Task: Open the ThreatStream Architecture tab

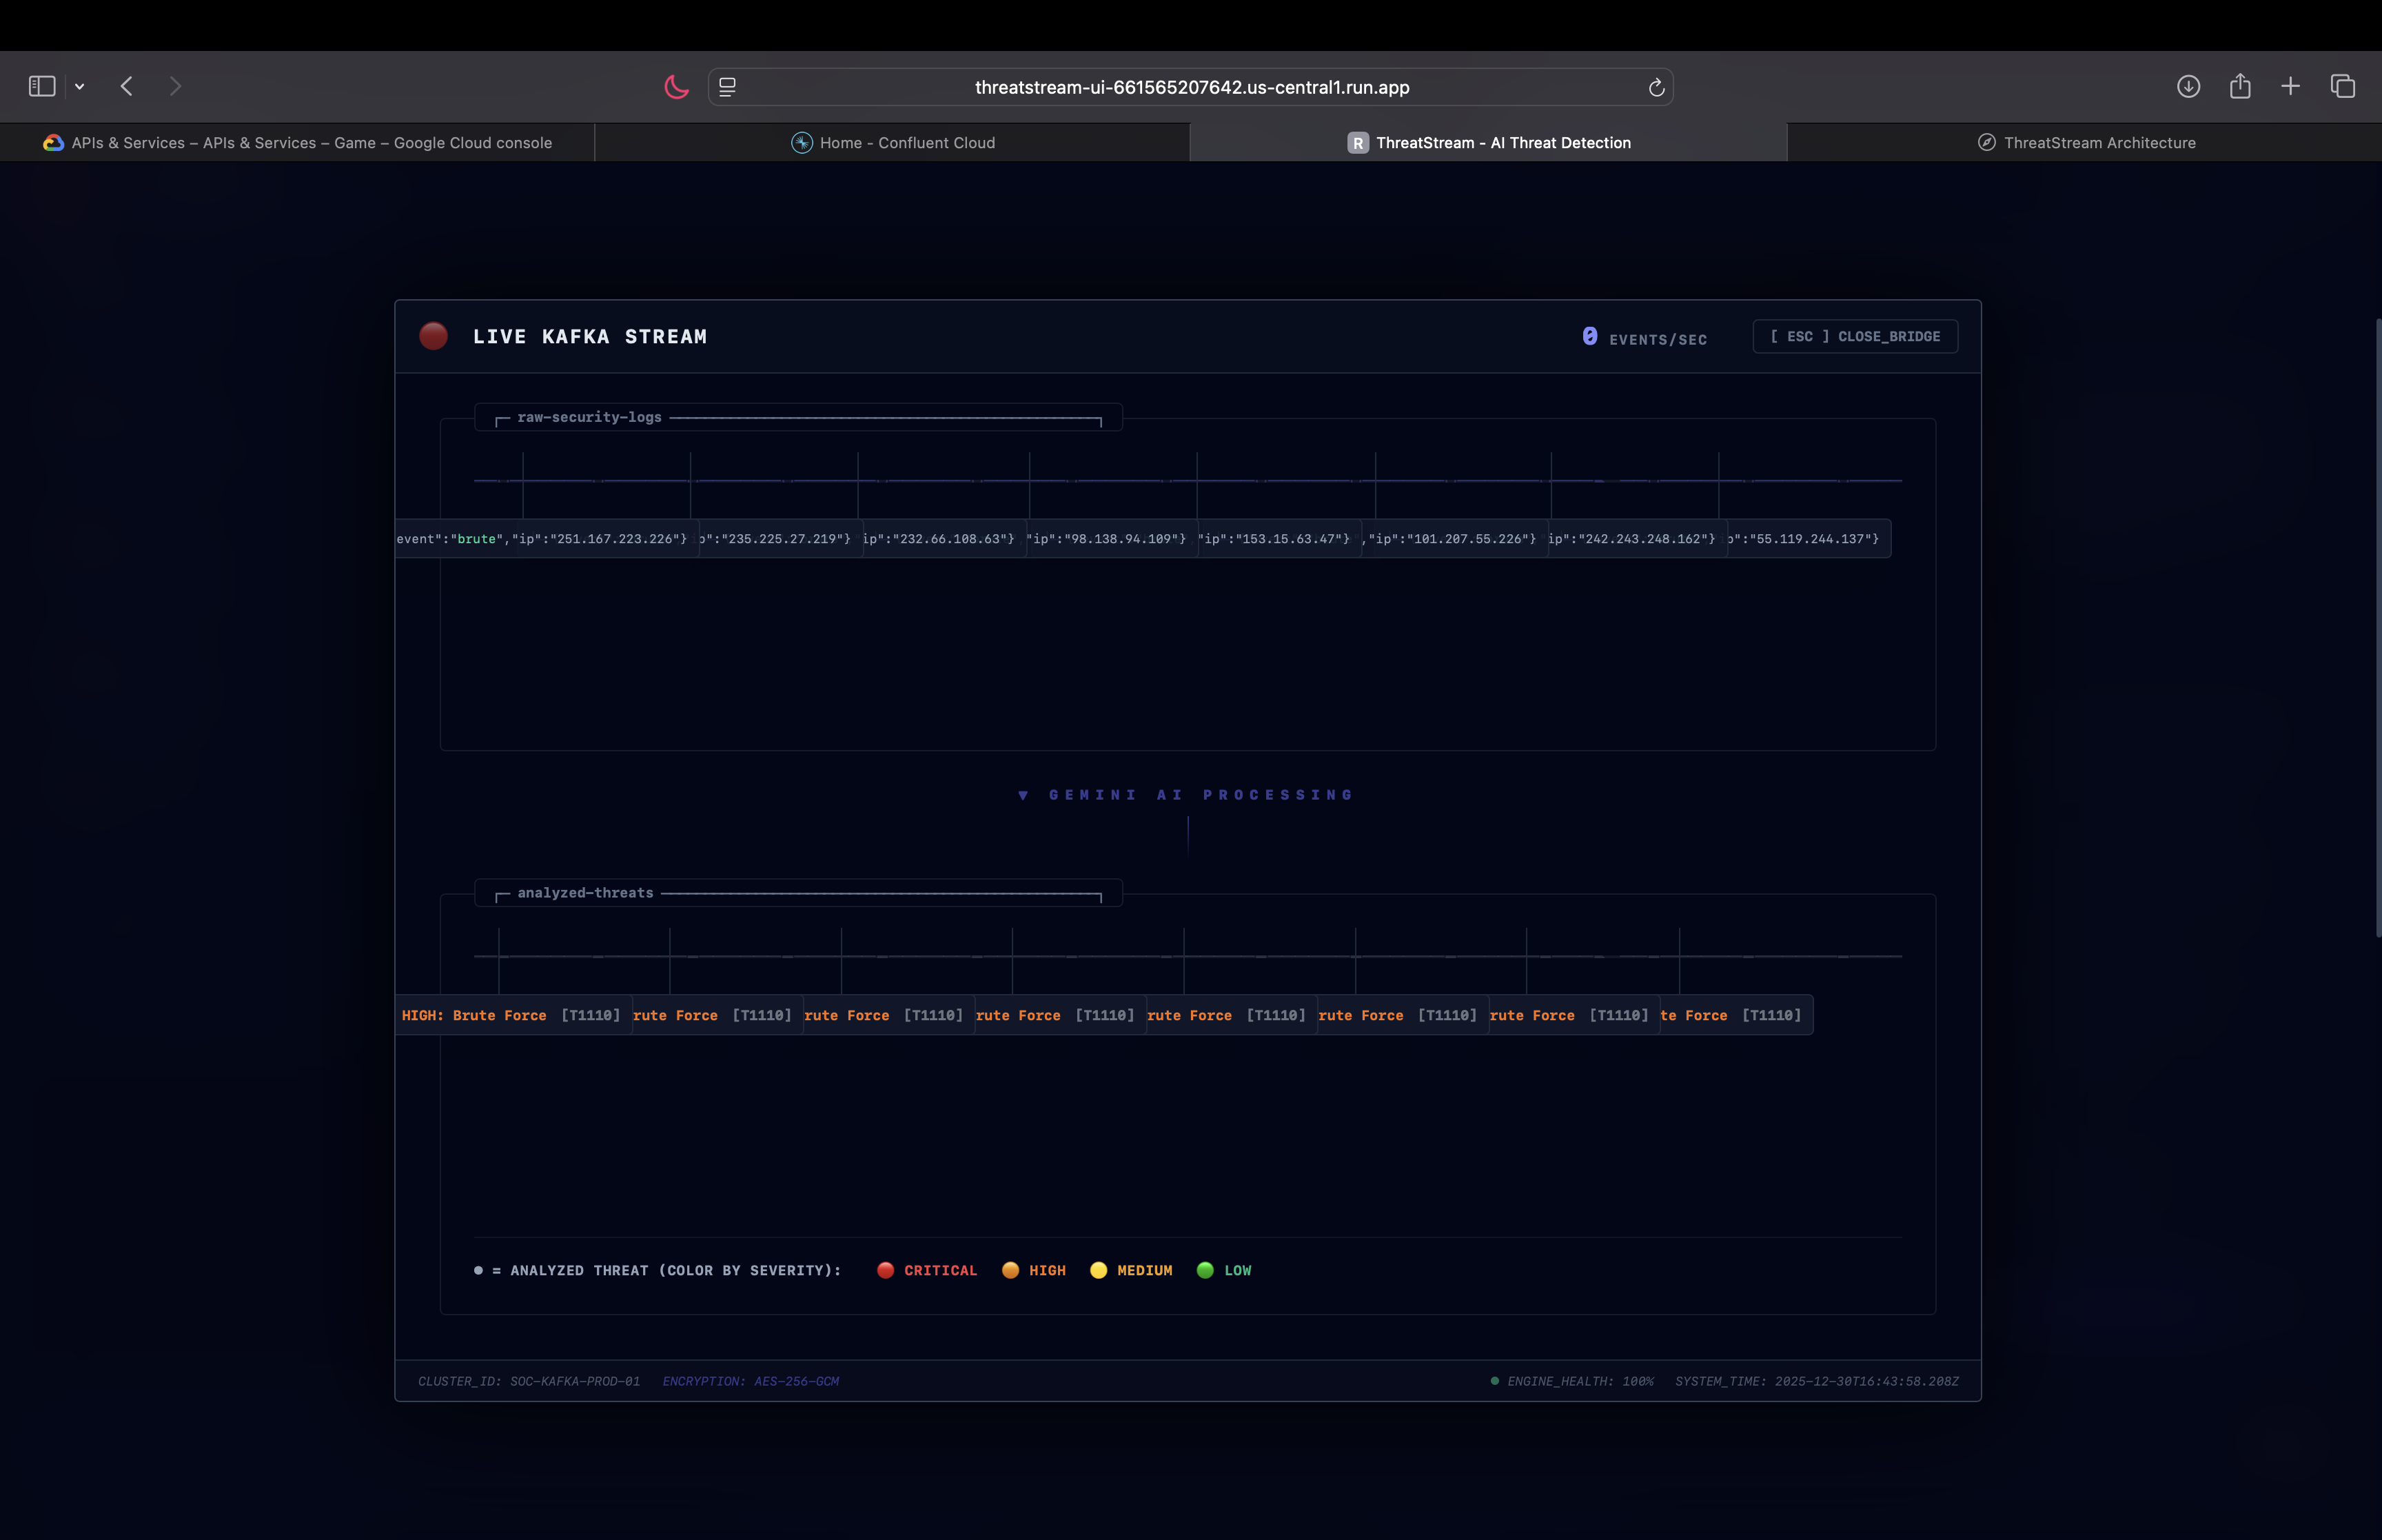Action: (x=2086, y=143)
